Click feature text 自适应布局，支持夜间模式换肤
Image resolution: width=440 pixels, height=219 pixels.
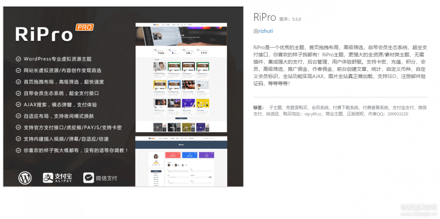tap(59, 116)
